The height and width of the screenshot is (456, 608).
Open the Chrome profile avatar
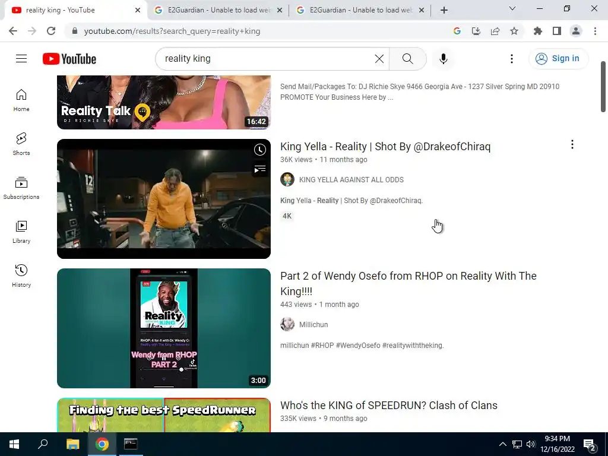pyautogui.click(x=576, y=31)
